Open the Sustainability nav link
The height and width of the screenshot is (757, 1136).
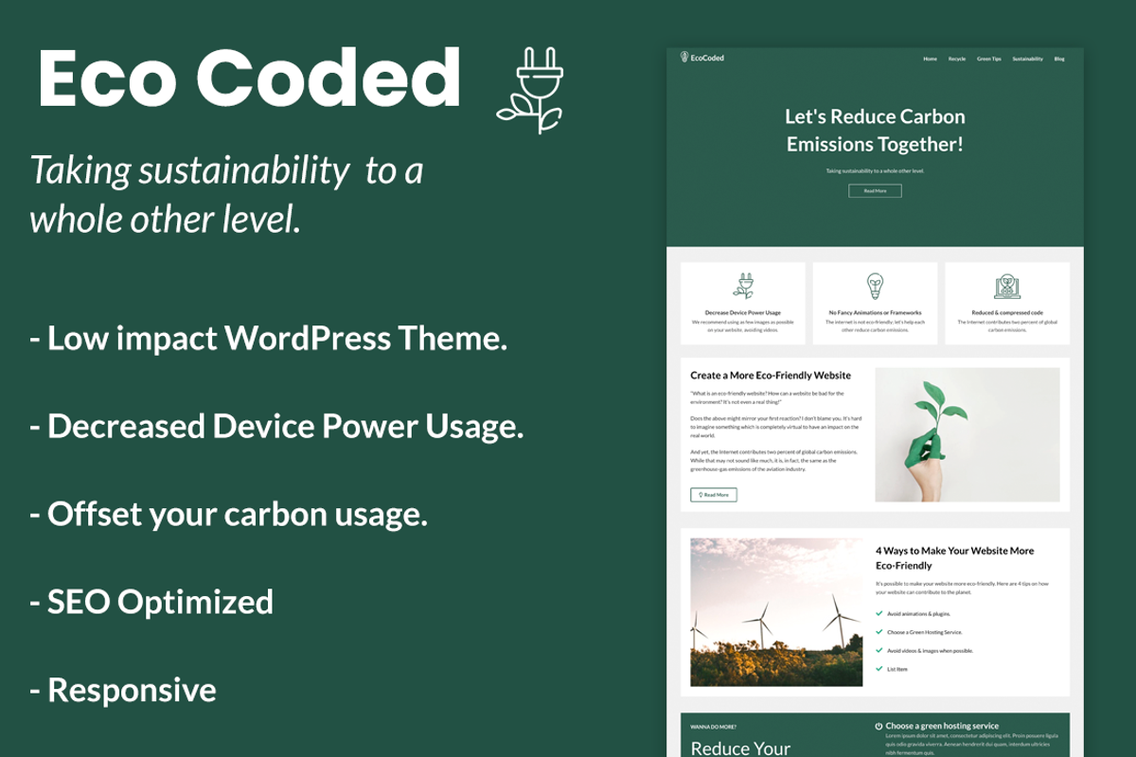tap(1027, 59)
